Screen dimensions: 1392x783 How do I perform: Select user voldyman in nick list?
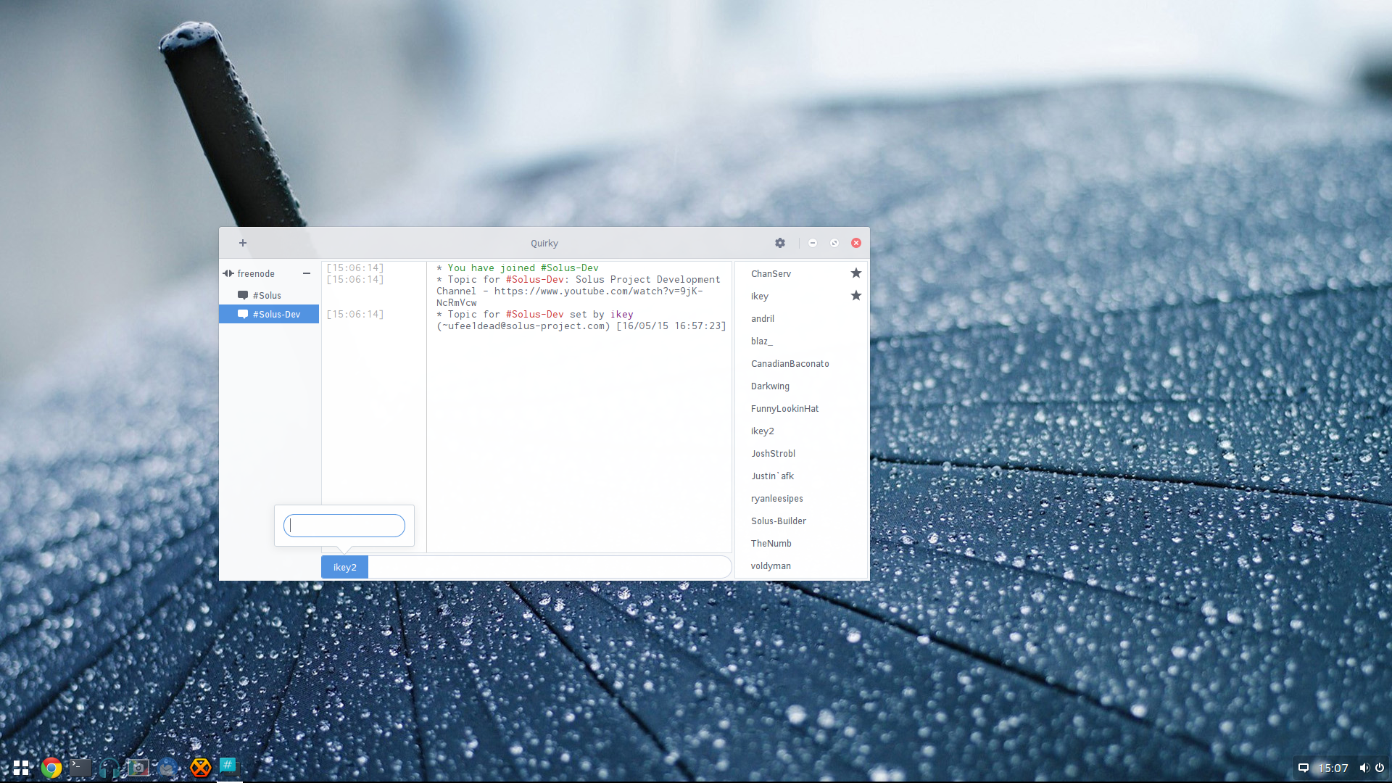pos(802,565)
